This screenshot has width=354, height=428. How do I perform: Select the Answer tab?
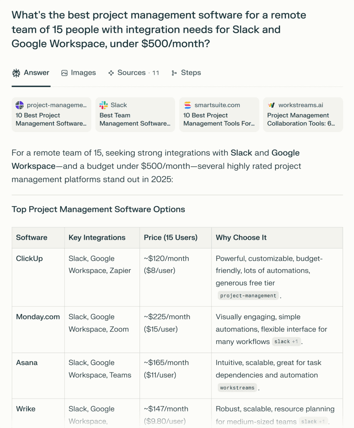(x=30, y=73)
